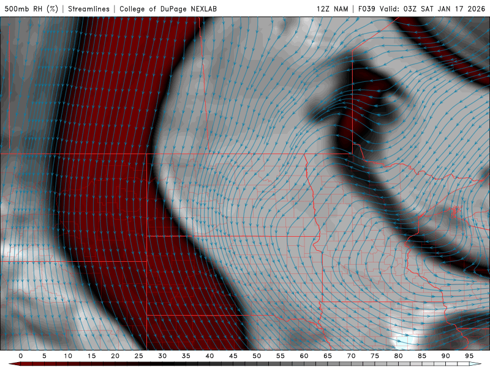490x367 pixels.
Task: Click the "Streamlines" header label
Action: click(x=89, y=9)
